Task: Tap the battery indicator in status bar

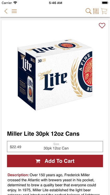Action: 105,3
